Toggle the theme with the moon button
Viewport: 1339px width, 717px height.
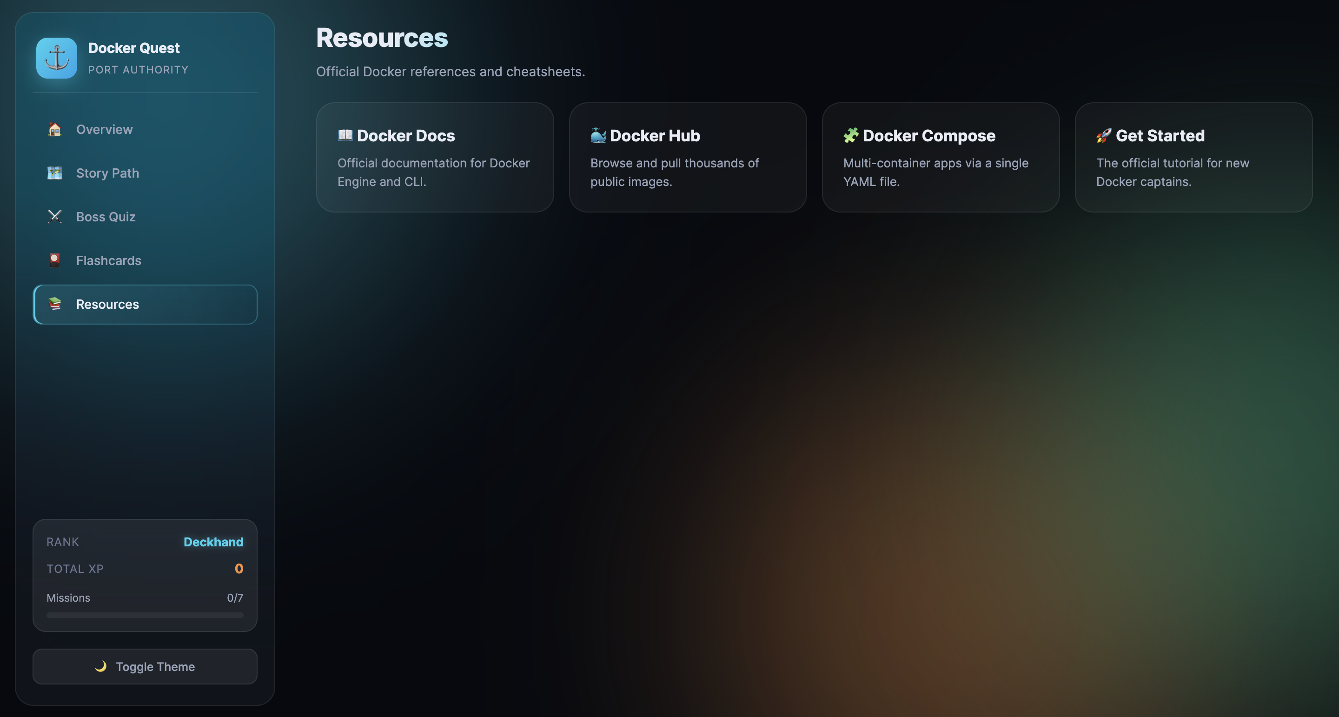(145, 666)
